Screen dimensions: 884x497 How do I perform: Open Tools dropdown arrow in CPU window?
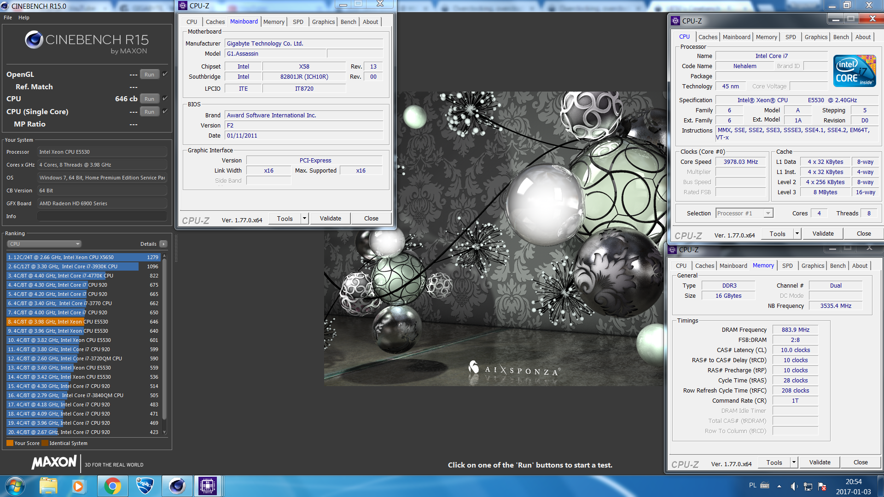pos(797,234)
